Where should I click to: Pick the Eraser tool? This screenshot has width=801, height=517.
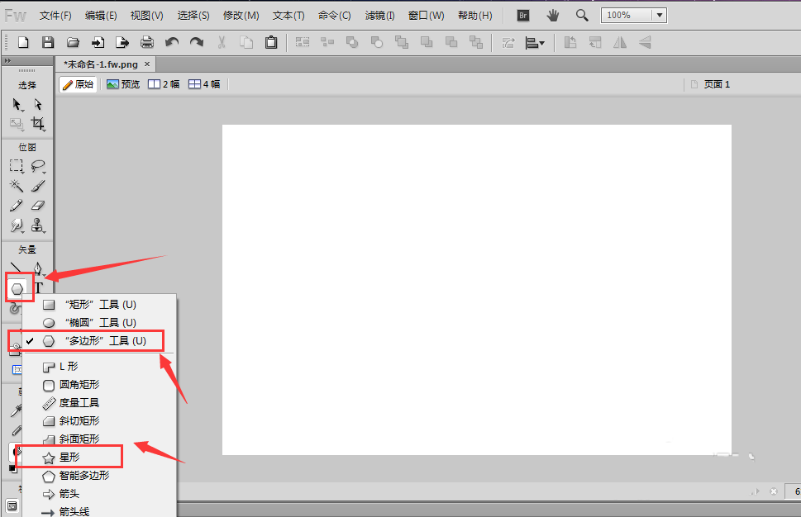(x=38, y=206)
